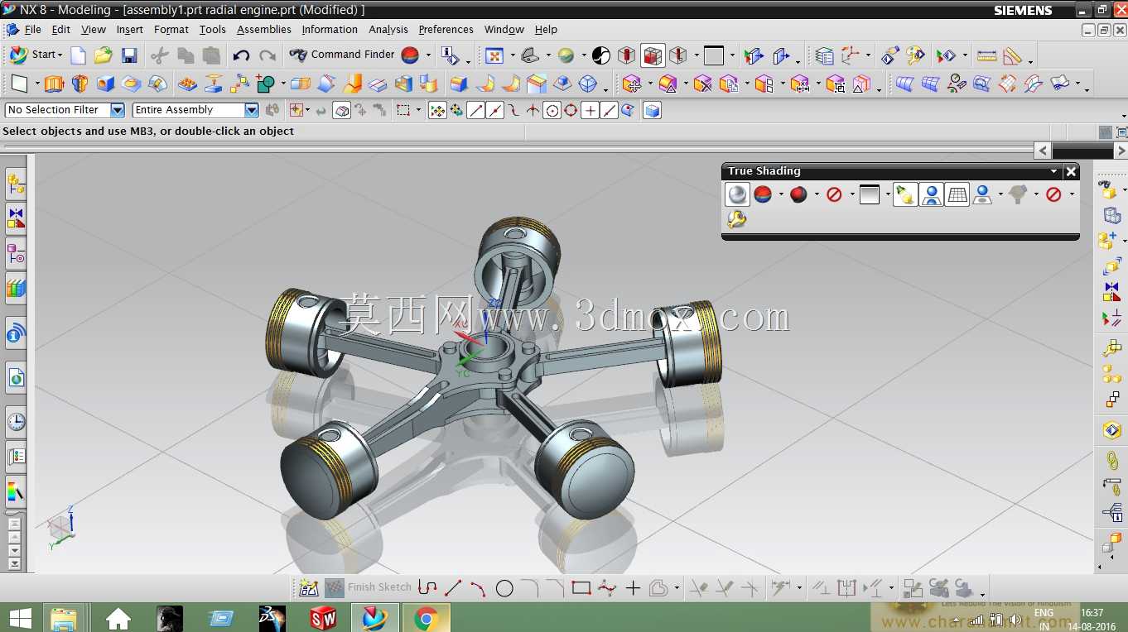Select the Line sketch tool
Screen dimensions: 1128x632
click(x=453, y=588)
